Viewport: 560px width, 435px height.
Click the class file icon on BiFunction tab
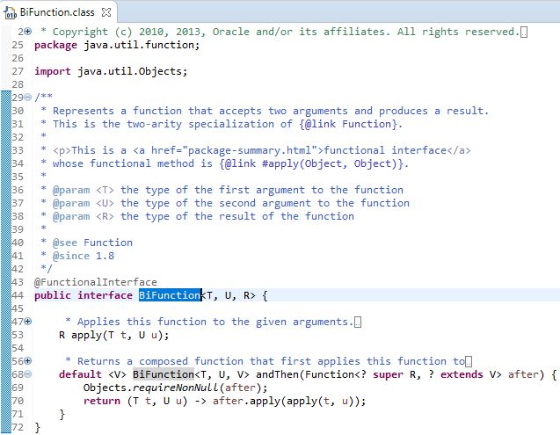point(10,13)
